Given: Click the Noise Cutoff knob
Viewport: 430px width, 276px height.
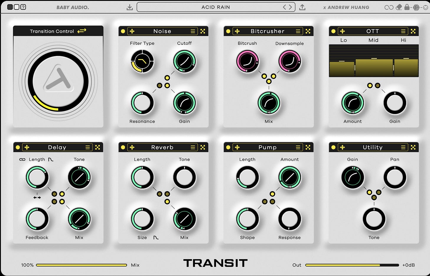Looking at the screenshot, I should 185,61.
